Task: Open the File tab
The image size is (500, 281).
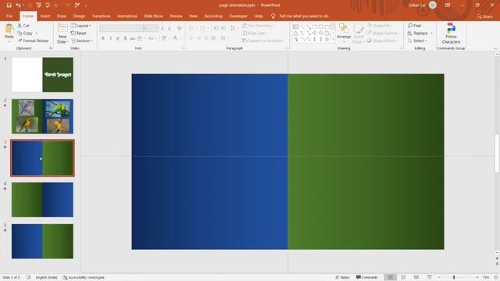Action: coord(9,16)
